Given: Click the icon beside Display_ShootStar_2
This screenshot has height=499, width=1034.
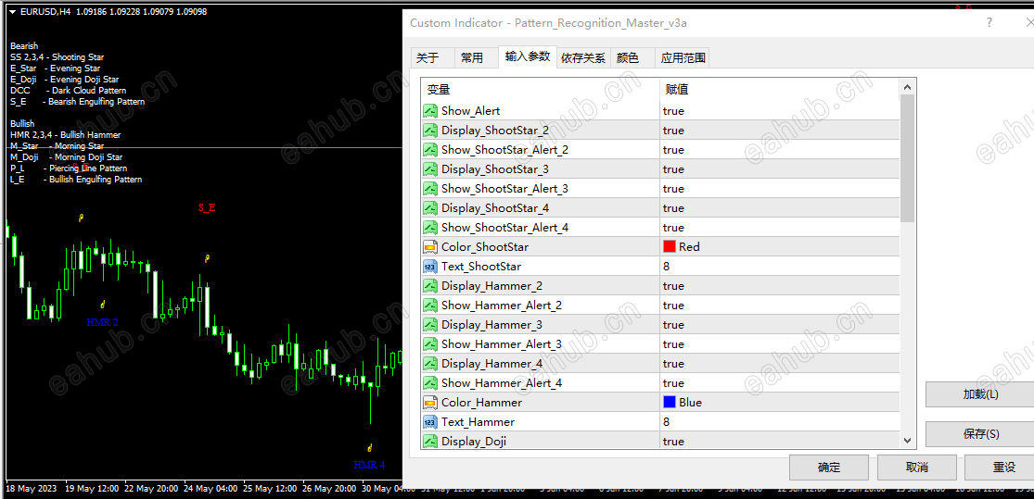Looking at the screenshot, I should click(430, 131).
